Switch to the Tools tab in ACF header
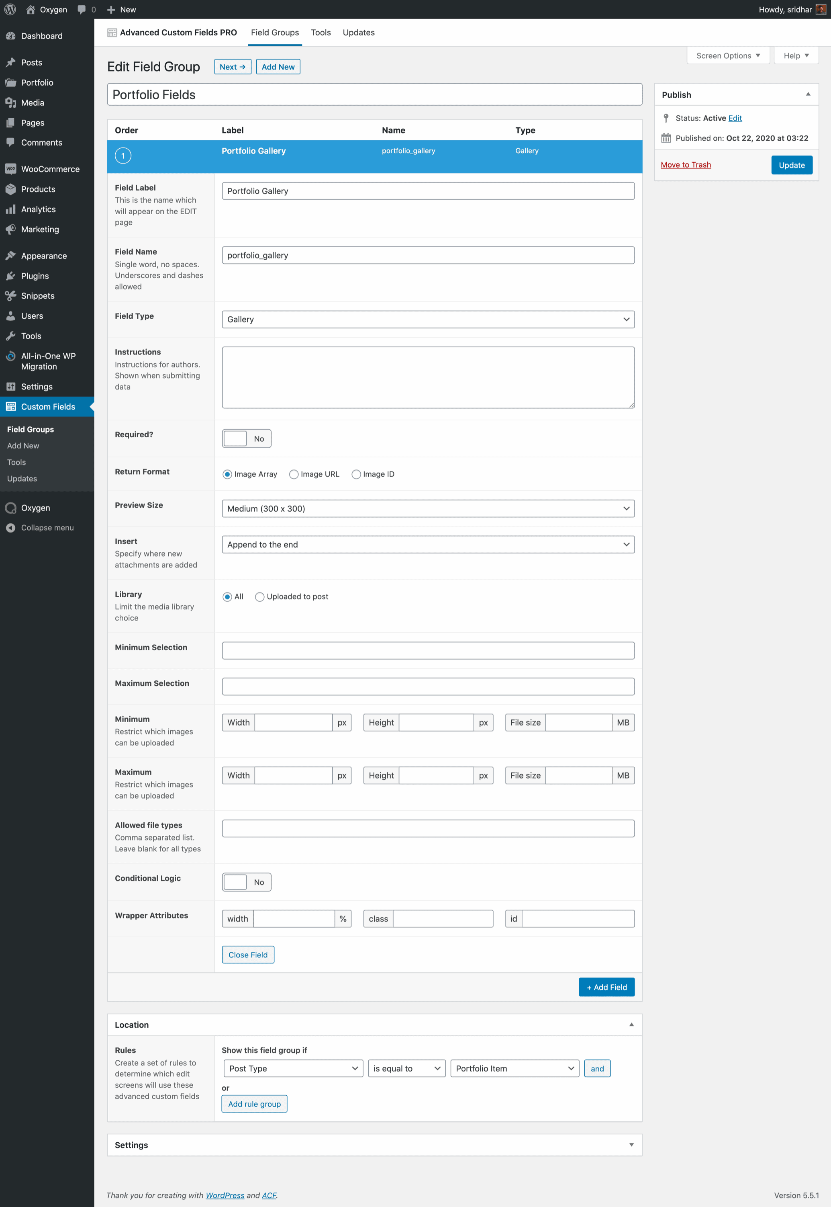The width and height of the screenshot is (831, 1207). coord(321,32)
